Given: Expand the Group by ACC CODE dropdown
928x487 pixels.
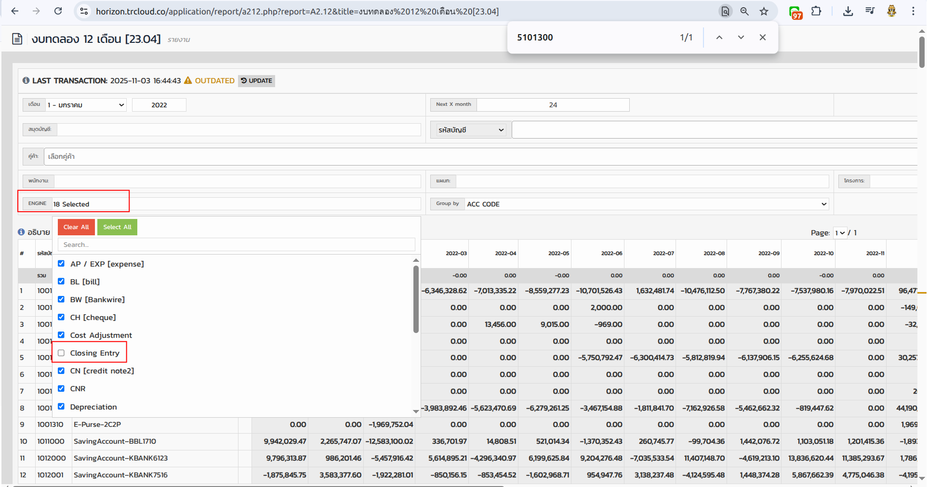Looking at the screenshot, I should point(646,204).
